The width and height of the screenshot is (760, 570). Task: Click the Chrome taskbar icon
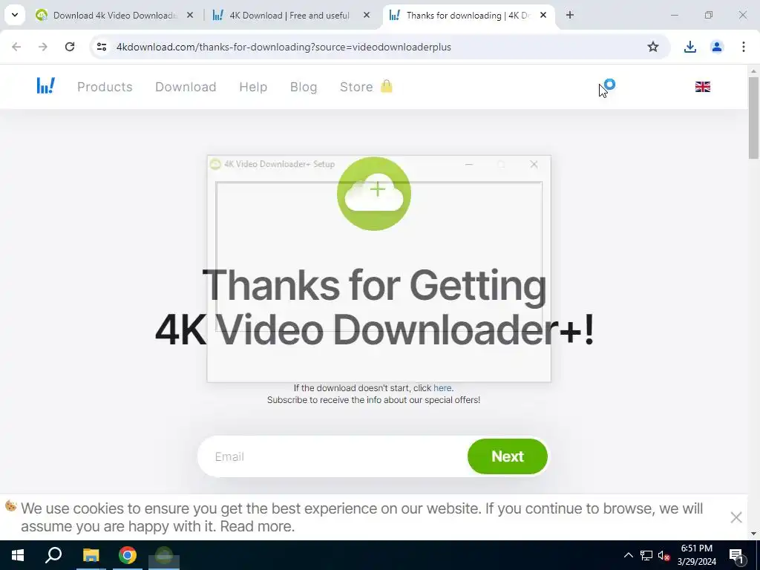128,555
